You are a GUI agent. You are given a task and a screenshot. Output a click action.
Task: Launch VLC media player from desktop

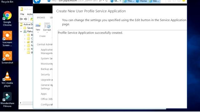click(7, 79)
